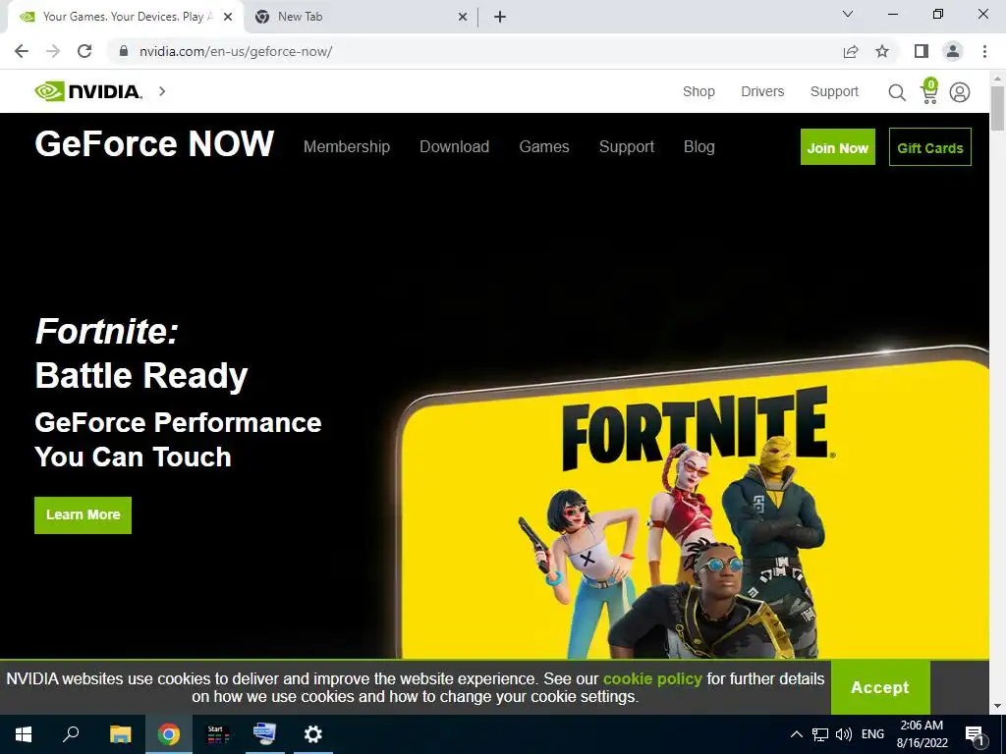Open the Chrome three-dot menu
Viewport: 1006px width, 754px height.
tap(984, 51)
